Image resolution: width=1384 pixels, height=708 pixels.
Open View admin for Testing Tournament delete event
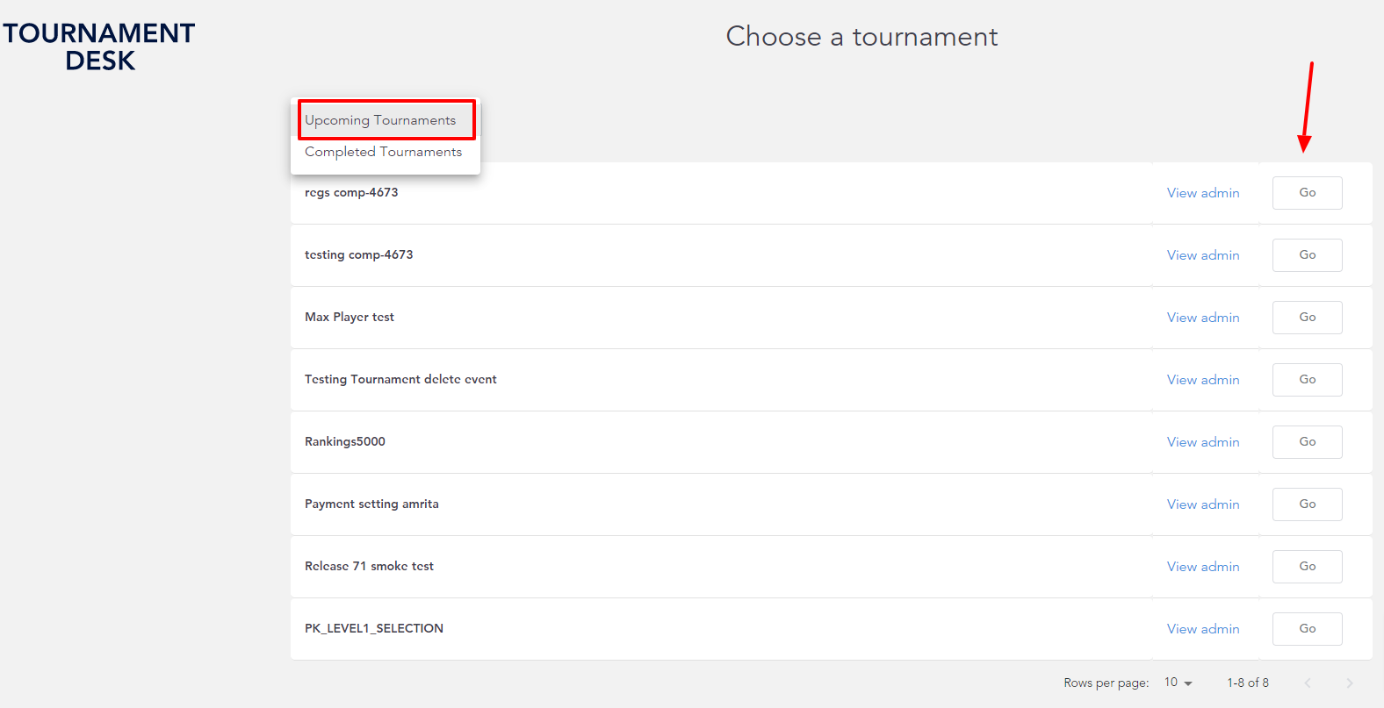[1203, 380]
